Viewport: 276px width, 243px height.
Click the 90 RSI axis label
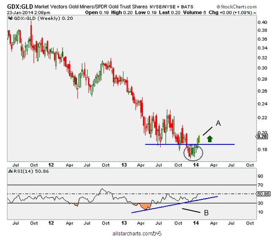pyautogui.click(x=260, y=176)
